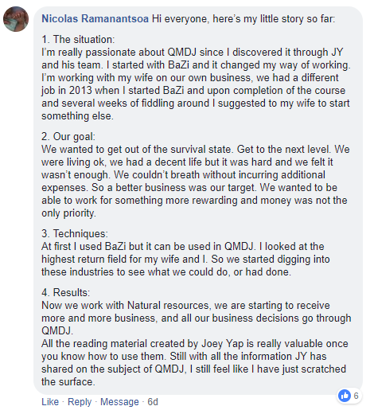Like this comment
Image resolution: width=370 pixels, height=410 pixels.
[50, 402]
